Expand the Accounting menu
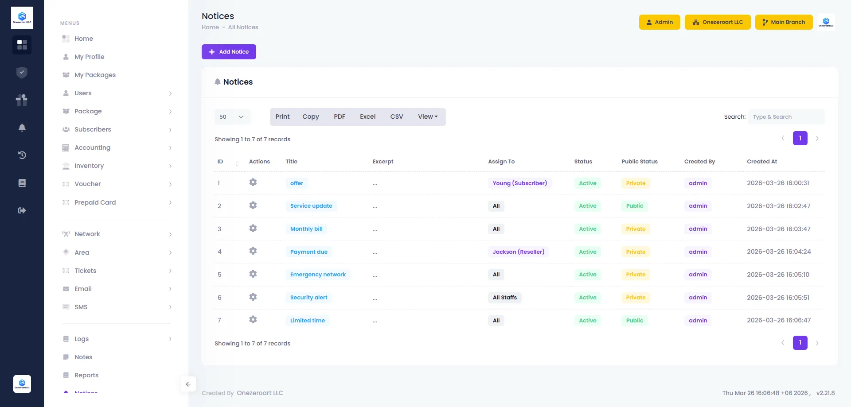 [x=117, y=147]
